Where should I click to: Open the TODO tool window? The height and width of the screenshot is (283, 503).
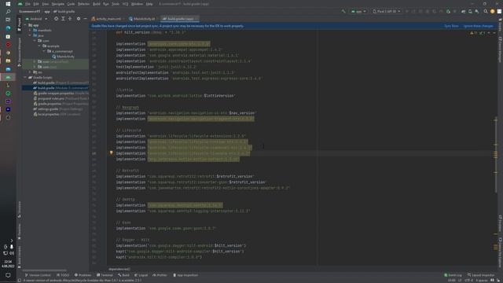pos(63,275)
